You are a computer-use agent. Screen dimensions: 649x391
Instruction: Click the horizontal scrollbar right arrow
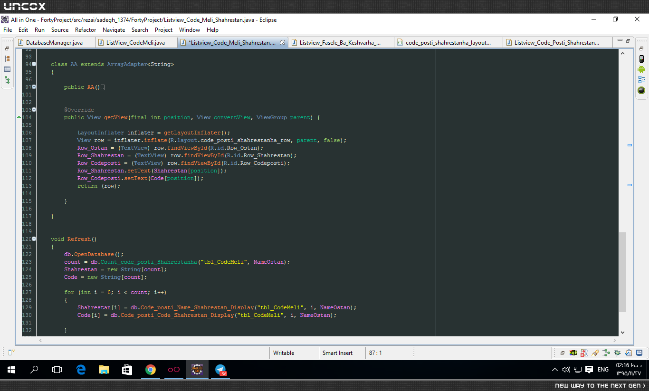click(615, 340)
